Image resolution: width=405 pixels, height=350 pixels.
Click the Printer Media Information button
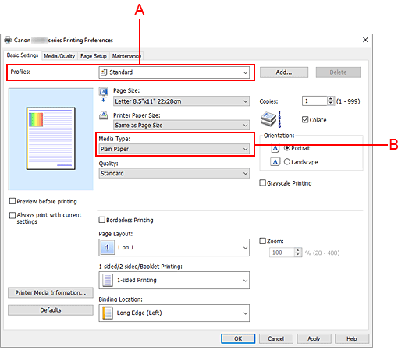coord(51,293)
